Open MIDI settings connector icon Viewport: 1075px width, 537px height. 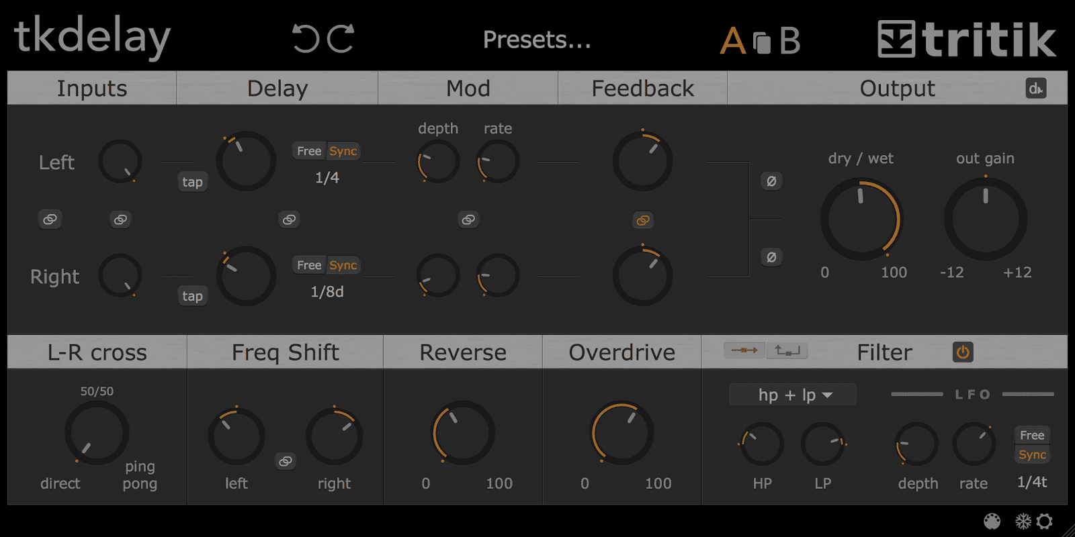[x=992, y=522]
